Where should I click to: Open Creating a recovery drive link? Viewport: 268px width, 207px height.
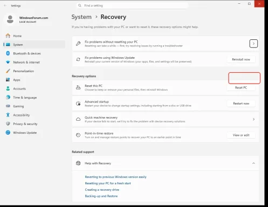click(x=102, y=190)
